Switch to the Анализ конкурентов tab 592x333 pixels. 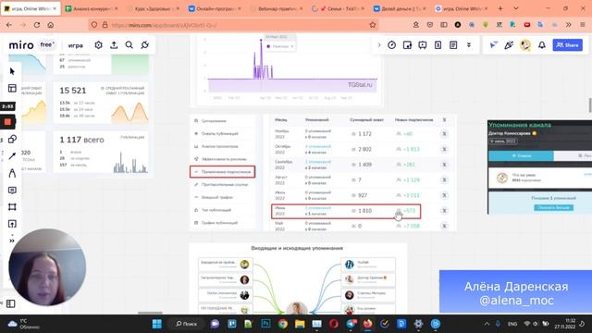pos(92,8)
